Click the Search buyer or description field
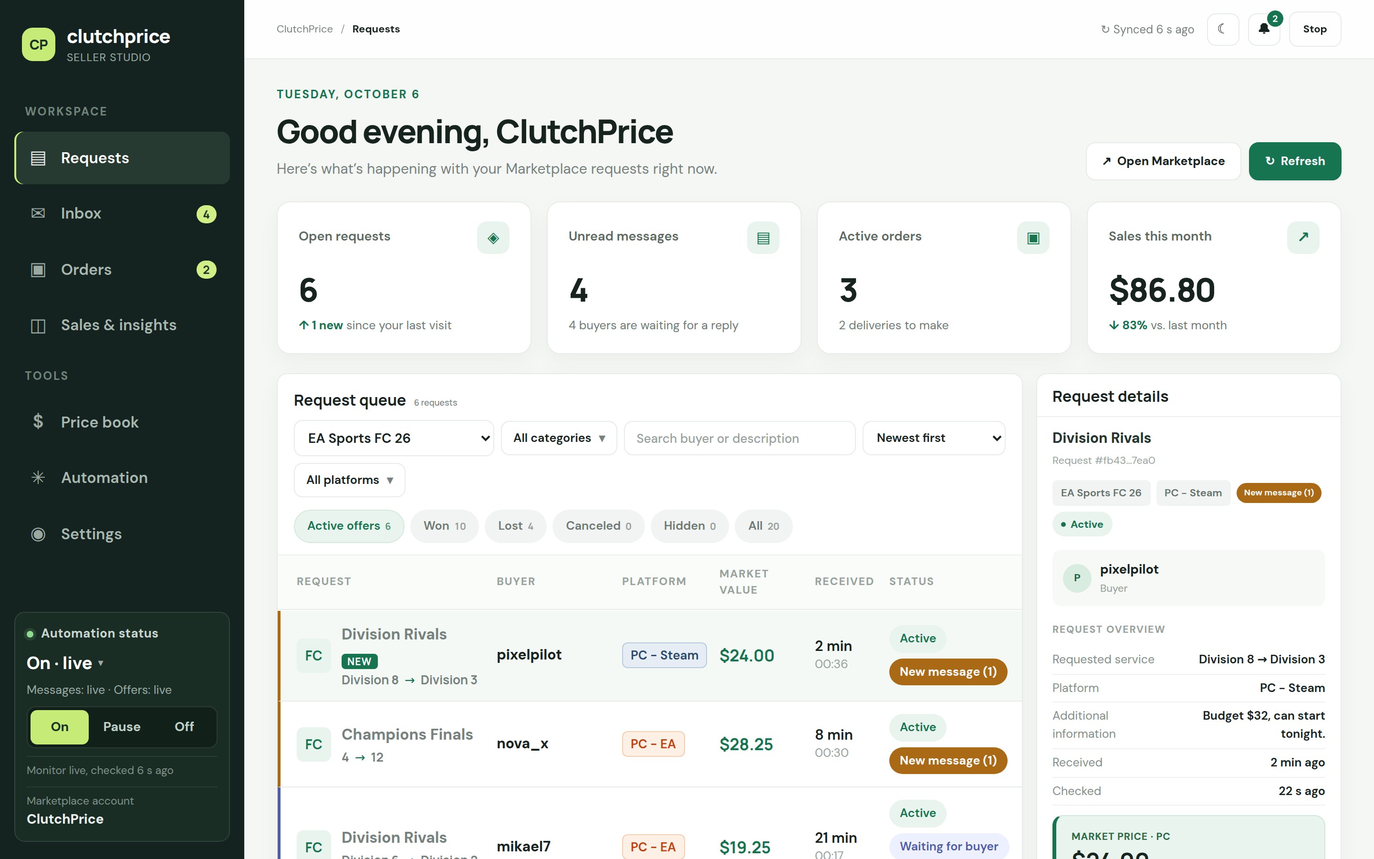 pyautogui.click(x=739, y=438)
